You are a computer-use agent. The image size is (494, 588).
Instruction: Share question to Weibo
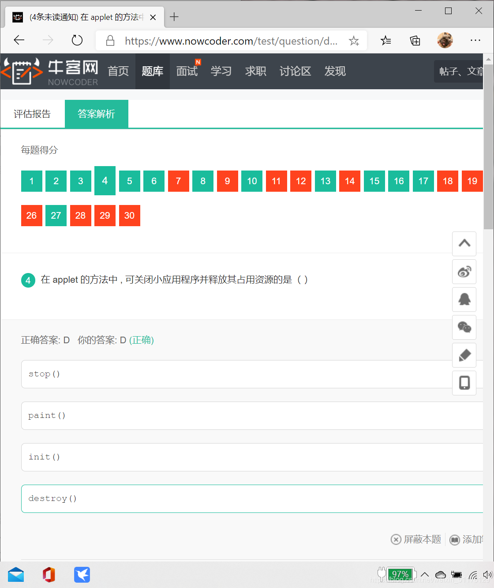pos(464,272)
